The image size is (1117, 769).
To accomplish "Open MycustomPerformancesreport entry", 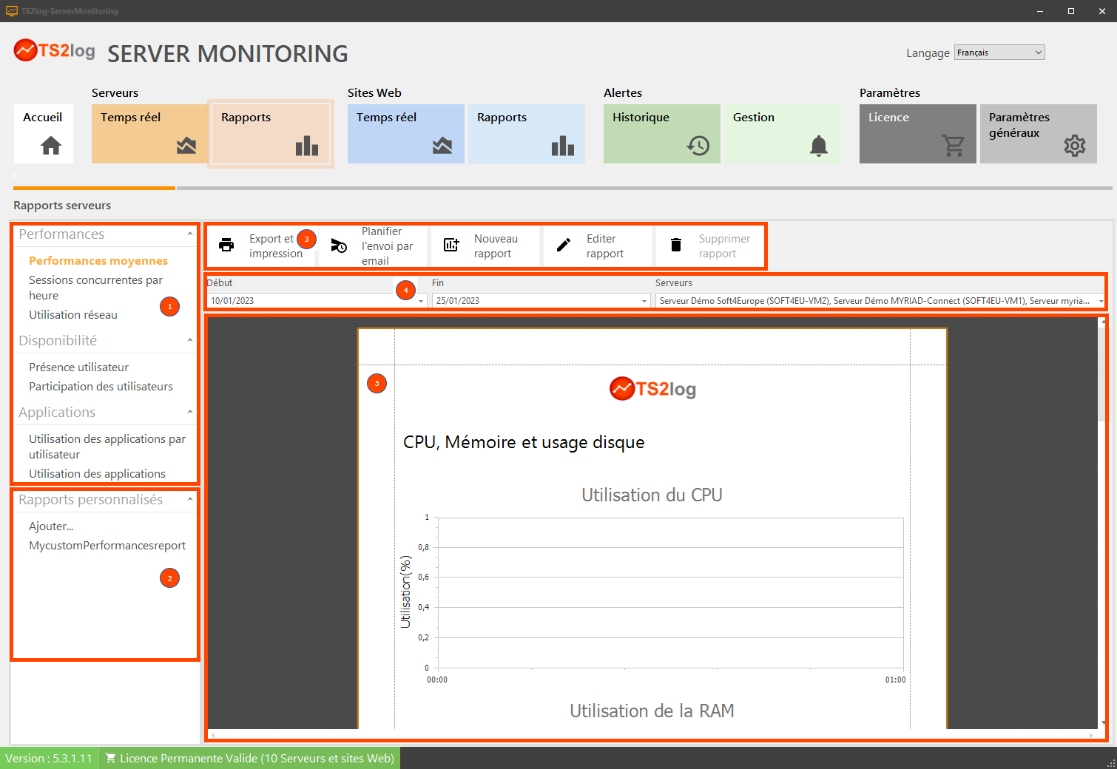I will [x=107, y=546].
